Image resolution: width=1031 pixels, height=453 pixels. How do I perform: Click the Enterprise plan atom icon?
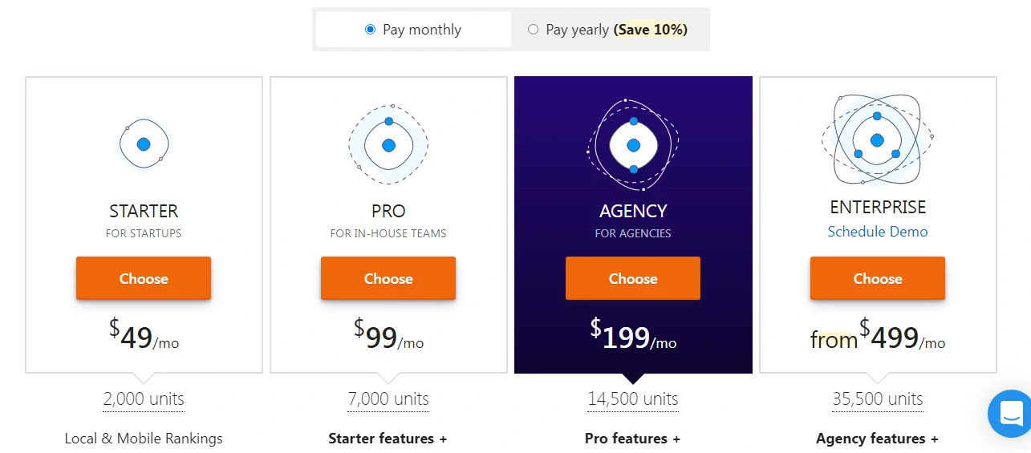coord(878,140)
